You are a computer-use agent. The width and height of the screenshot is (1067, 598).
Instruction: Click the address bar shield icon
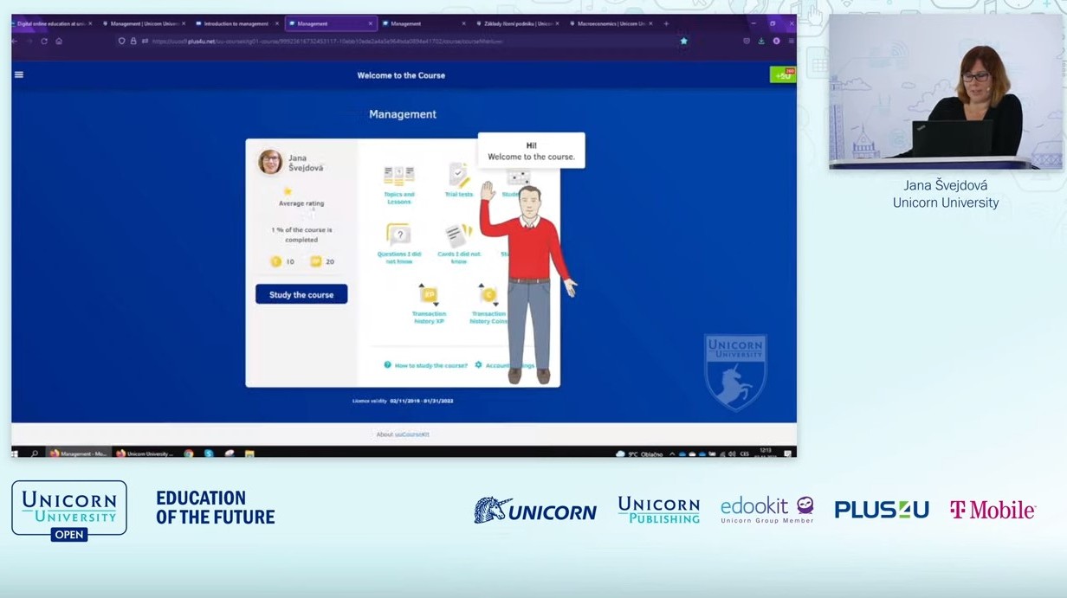[x=122, y=41]
